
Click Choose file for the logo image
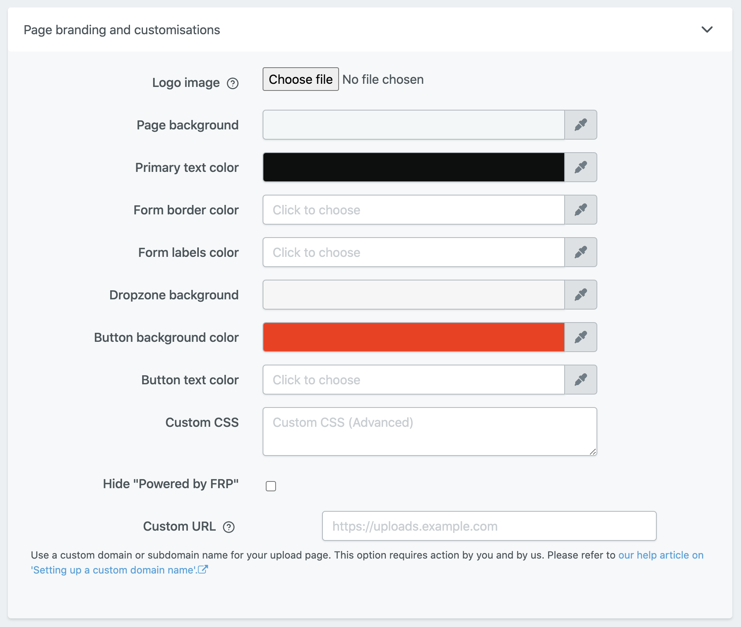pyautogui.click(x=300, y=79)
